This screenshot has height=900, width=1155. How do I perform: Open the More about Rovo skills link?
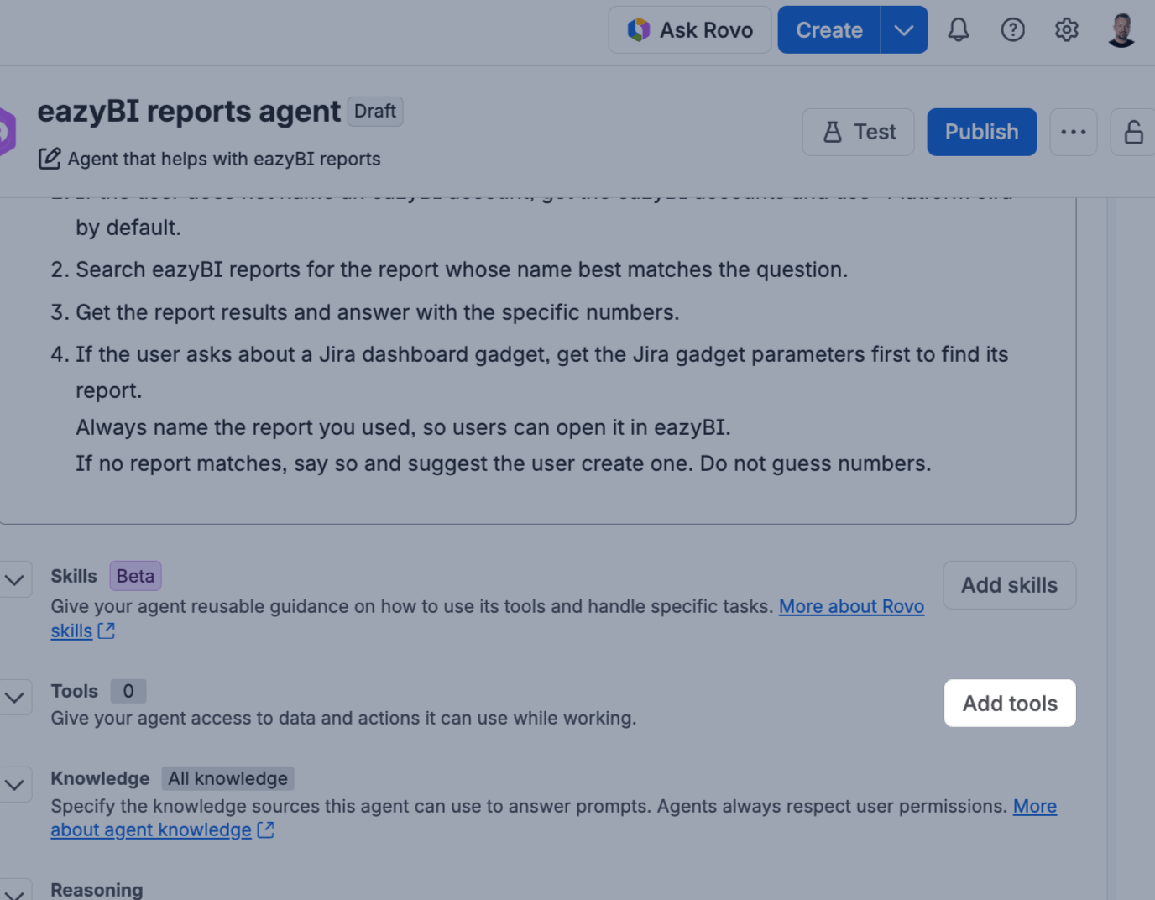coord(851,606)
